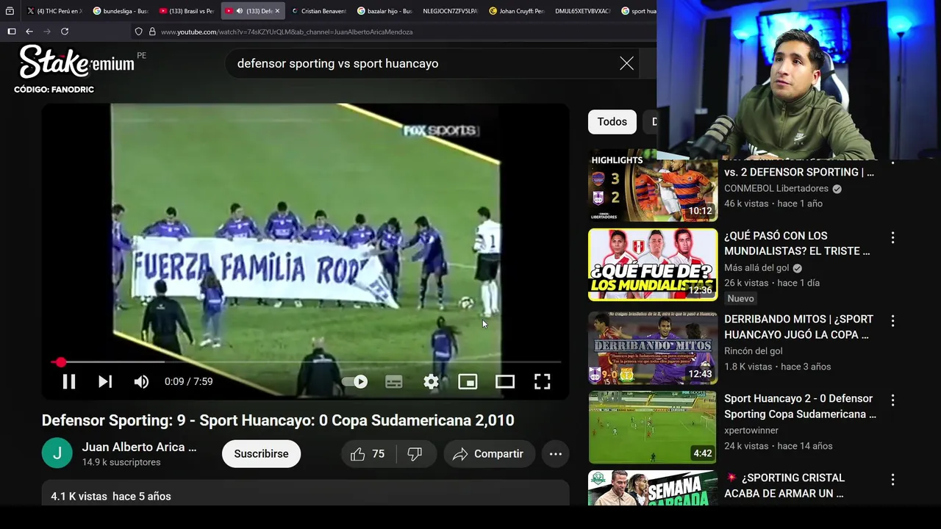Switch to Cristian Benavente tab
Screen dimensions: 941x529
318,11
